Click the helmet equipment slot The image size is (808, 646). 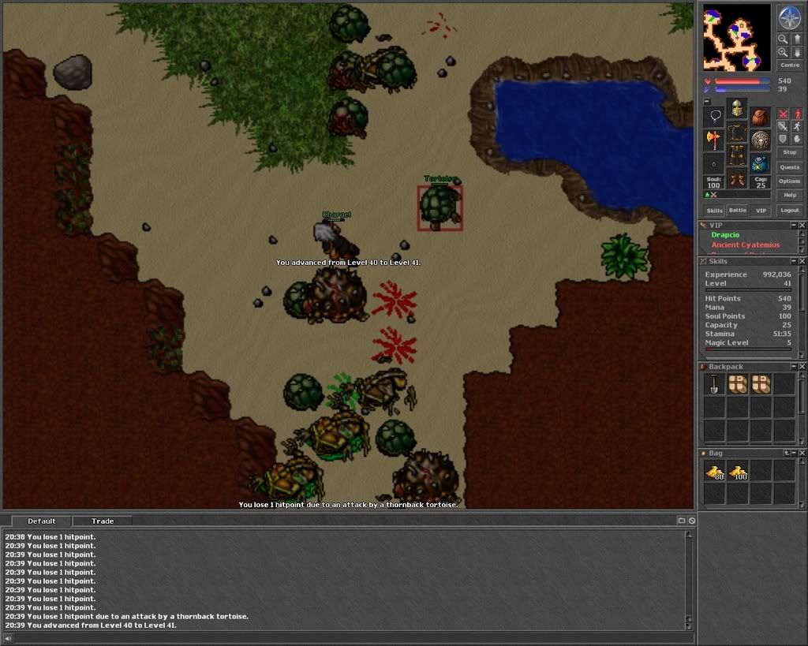[x=737, y=108]
